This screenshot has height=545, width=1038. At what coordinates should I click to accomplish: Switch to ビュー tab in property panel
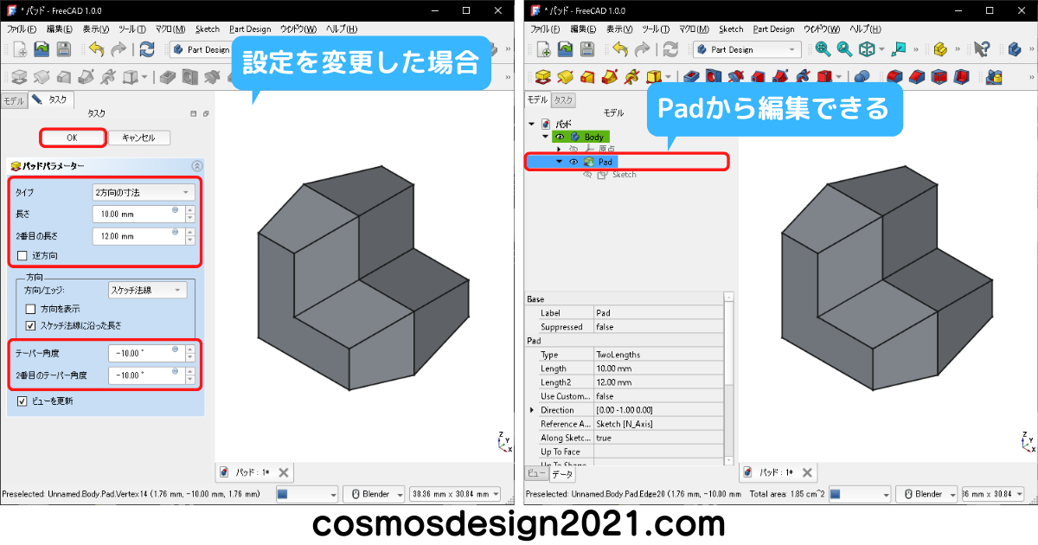click(x=536, y=474)
